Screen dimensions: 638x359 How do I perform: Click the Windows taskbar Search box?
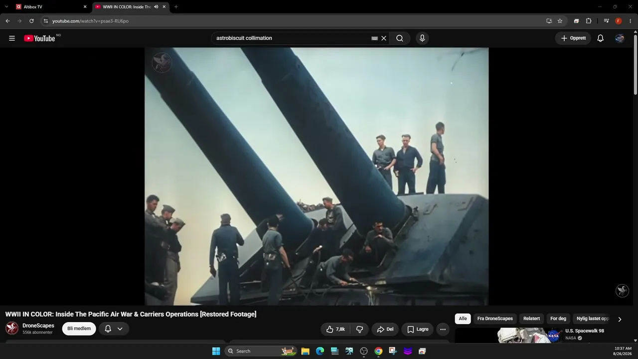(x=261, y=351)
